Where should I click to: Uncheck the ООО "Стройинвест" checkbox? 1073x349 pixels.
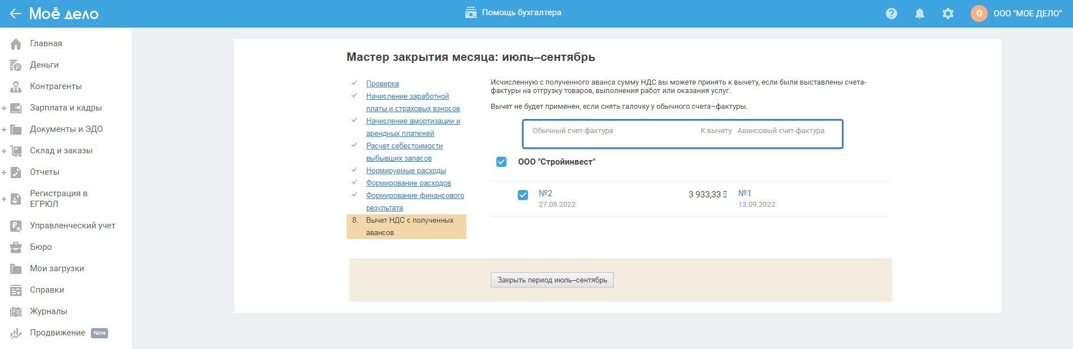pyautogui.click(x=501, y=162)
